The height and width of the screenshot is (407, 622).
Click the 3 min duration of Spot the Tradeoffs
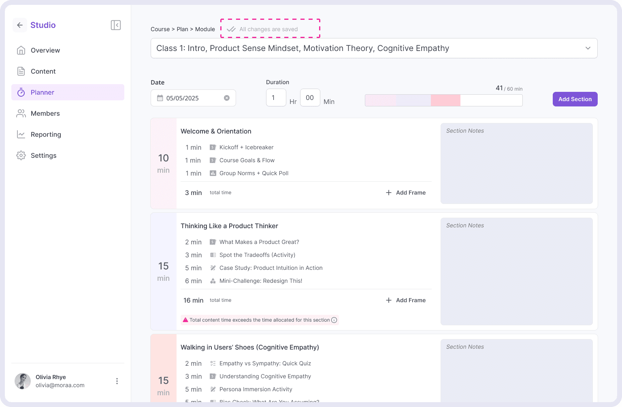tap(194, 255)
